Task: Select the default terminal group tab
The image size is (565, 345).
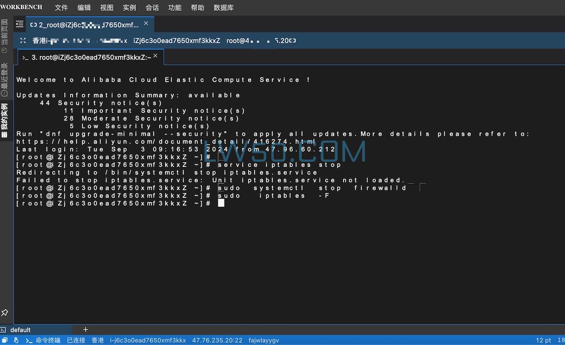Action: pyautogui.click(x=20, y=329)
